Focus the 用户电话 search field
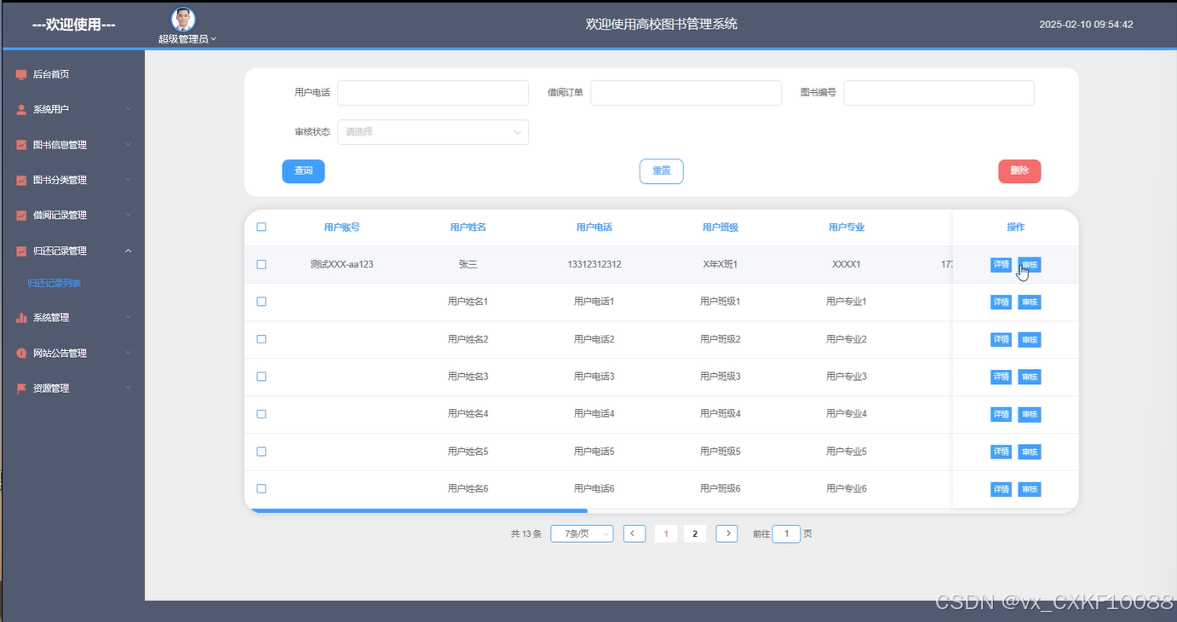The height and width of the screenshot is (622, 1177). (x=433, y=93)
